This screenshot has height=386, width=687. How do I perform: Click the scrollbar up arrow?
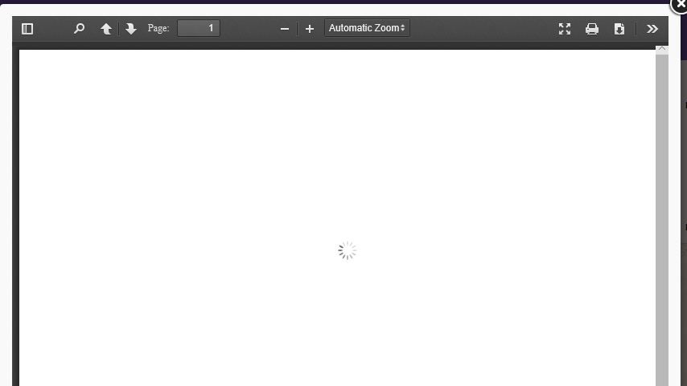tap(662, 50)
